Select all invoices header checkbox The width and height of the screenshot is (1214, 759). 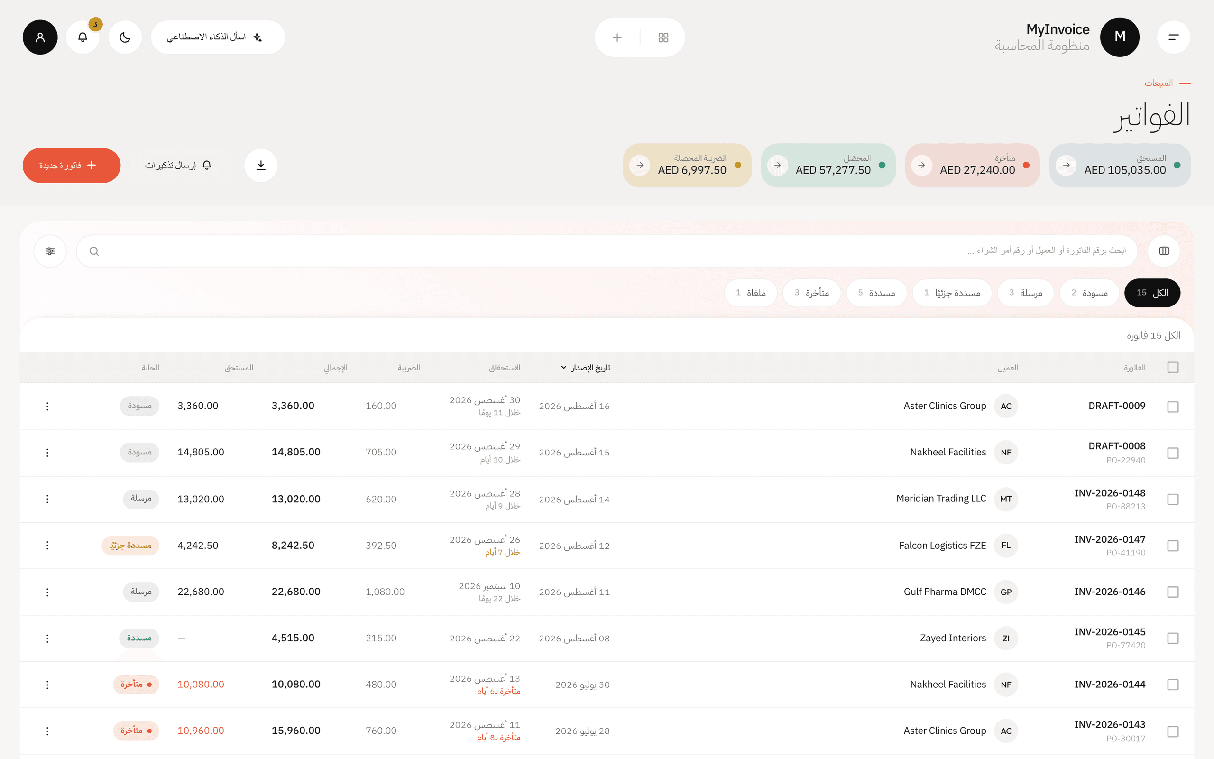1173,368
